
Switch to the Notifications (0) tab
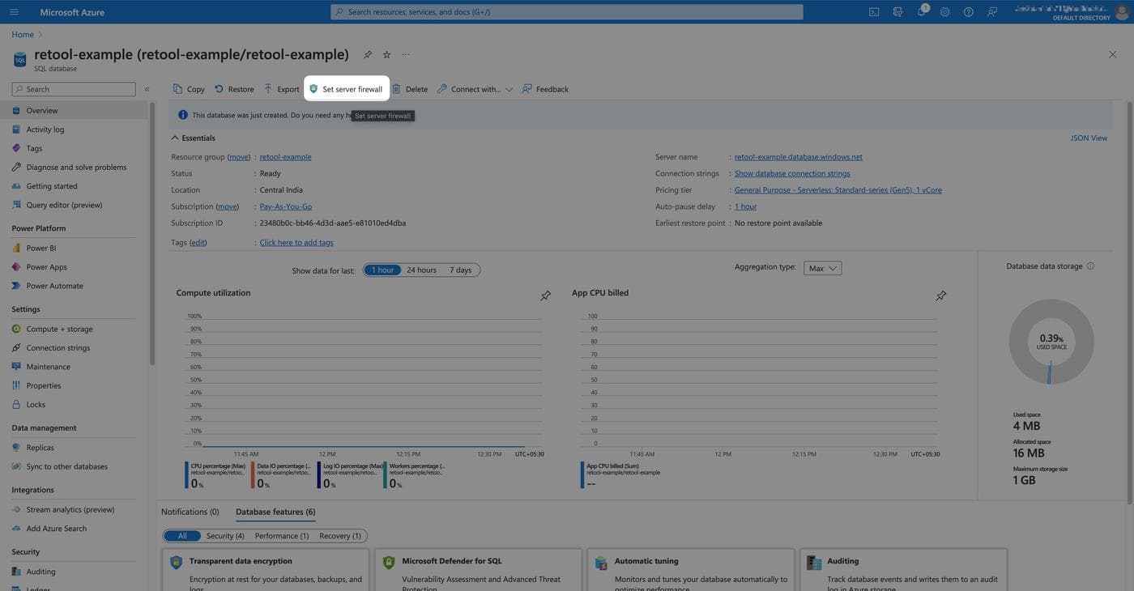[x=190, y=512]
